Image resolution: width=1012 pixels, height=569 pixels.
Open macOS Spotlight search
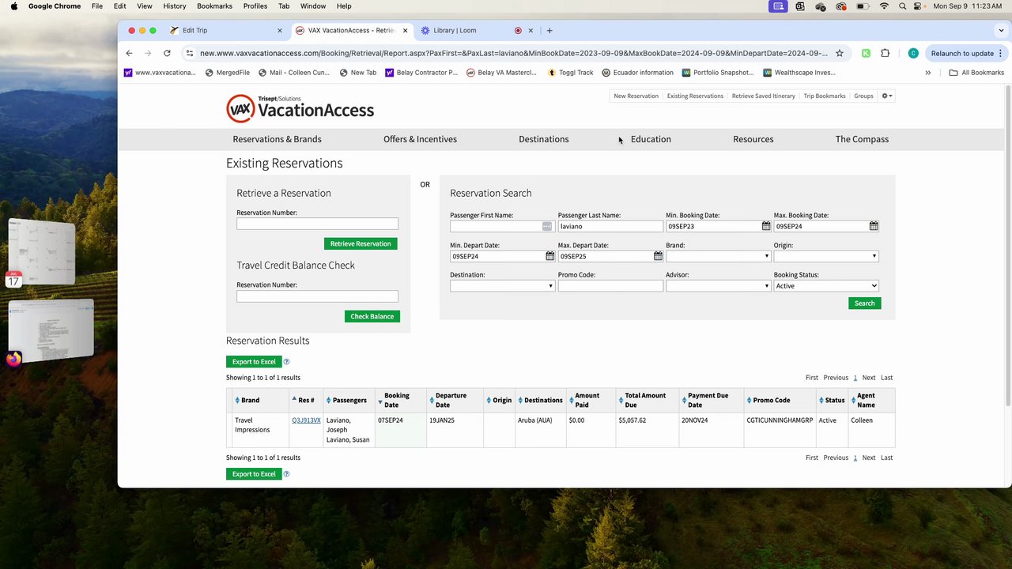(902, 6)
